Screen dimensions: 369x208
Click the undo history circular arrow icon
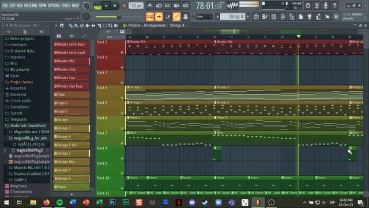(x=308, y=5)
